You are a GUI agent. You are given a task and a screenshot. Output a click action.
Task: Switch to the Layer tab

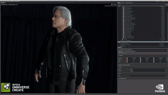pyautogui.click(x=123, y=3)
